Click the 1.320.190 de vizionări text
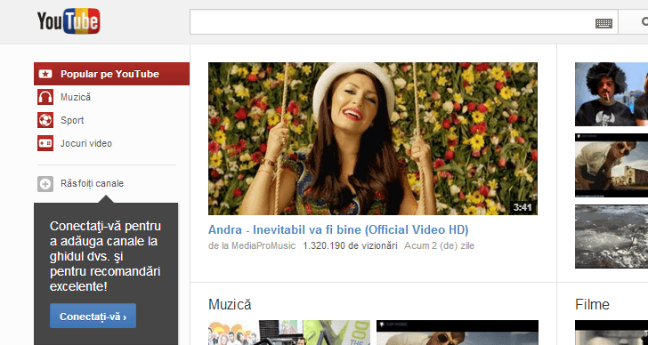Image resolution: width=648 pixels, height=345 pixels. coord(350,246)
